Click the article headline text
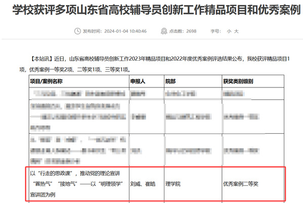303x203 pixels. [x=156, y=10]
